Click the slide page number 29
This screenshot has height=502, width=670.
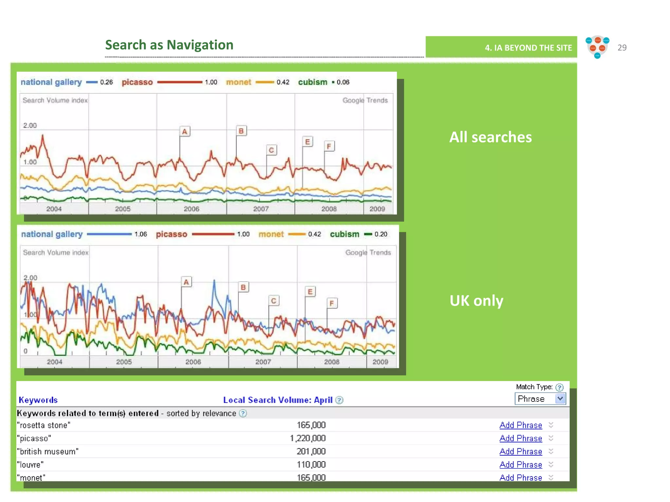pyautogui.click(x=622, y=48)
